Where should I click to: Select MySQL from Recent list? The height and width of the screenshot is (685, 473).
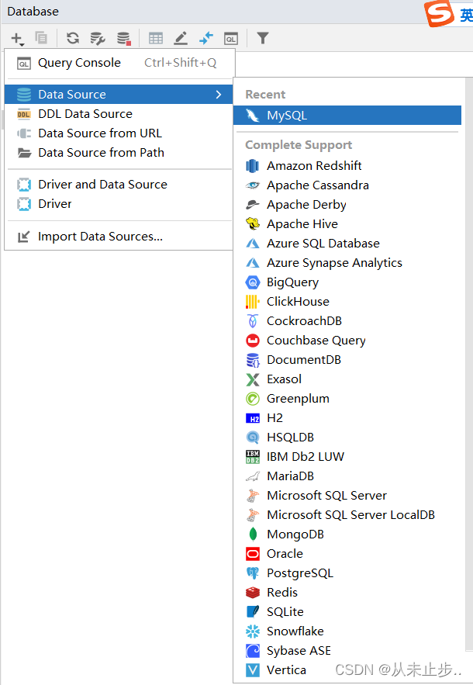tap(347, 116)
